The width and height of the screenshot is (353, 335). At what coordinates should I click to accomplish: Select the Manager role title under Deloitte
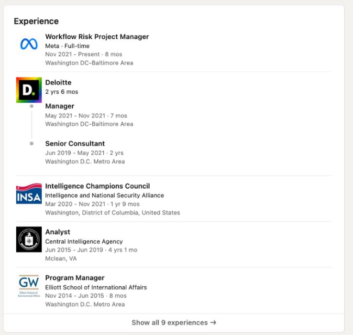pos(60,106)
